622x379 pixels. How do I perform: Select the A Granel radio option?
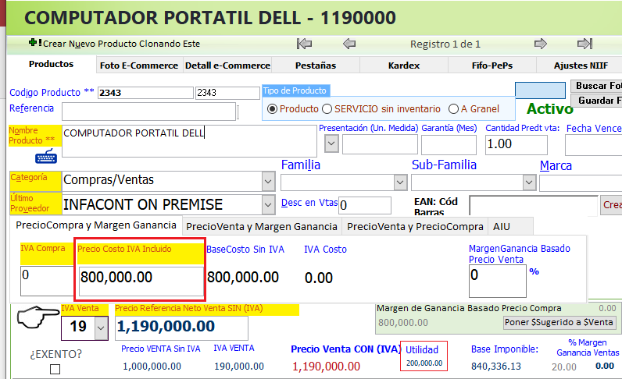[x=453, y=109]
